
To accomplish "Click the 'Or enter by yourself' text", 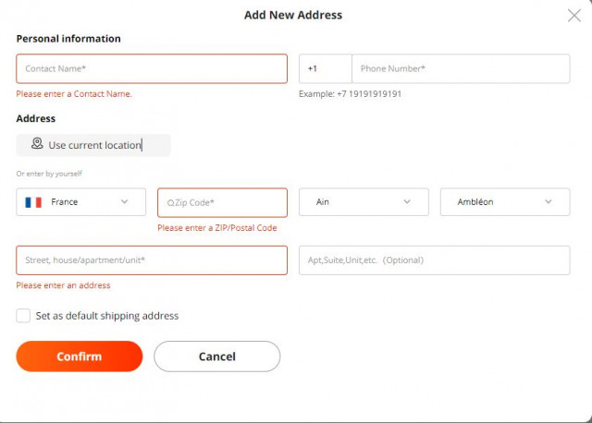I will coord(49,174).
